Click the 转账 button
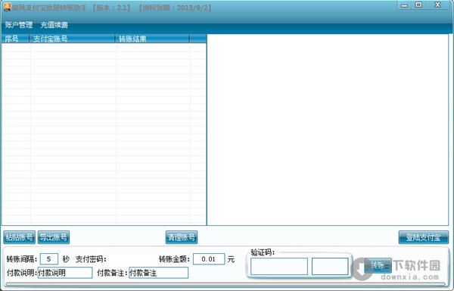Screen dimensions: 454x291 click(378, 265)
